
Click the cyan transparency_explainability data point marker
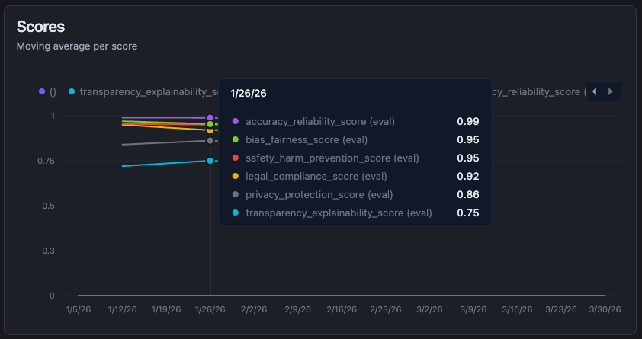(x=210, y=161)
